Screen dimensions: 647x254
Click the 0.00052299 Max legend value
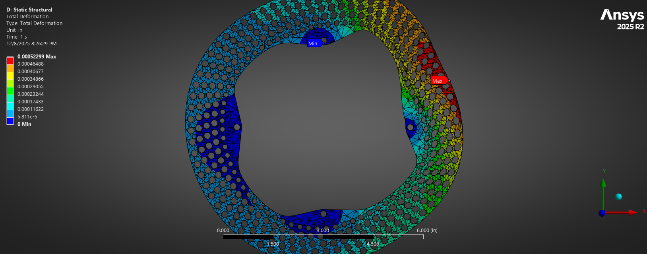coord(37,56)
